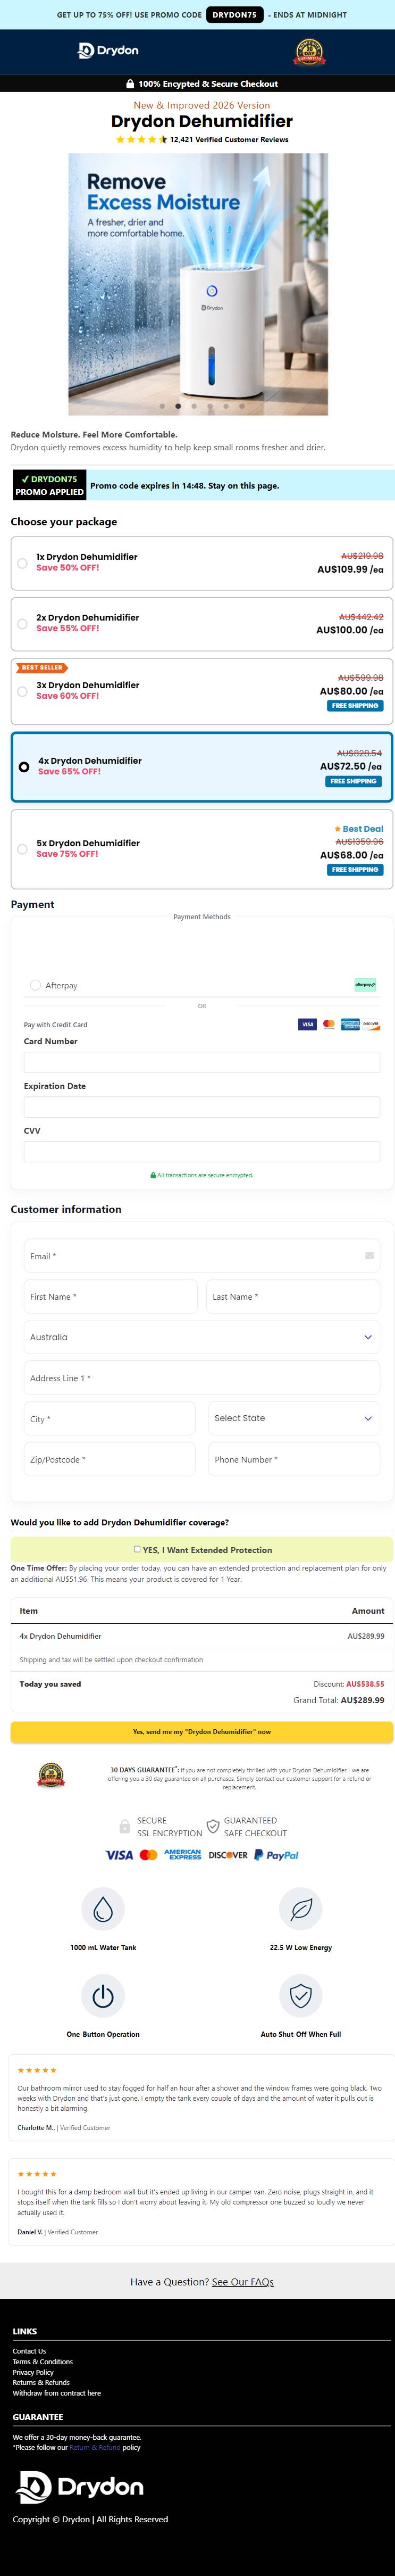Click the shield auto shut-off icon
Screen dimensions: 395x2576
pyautogui.click(x=301, y=1996)
